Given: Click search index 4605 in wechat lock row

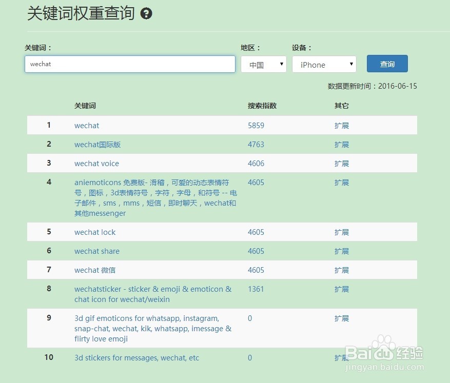Looking at the screenshot, I should (256, 232).
